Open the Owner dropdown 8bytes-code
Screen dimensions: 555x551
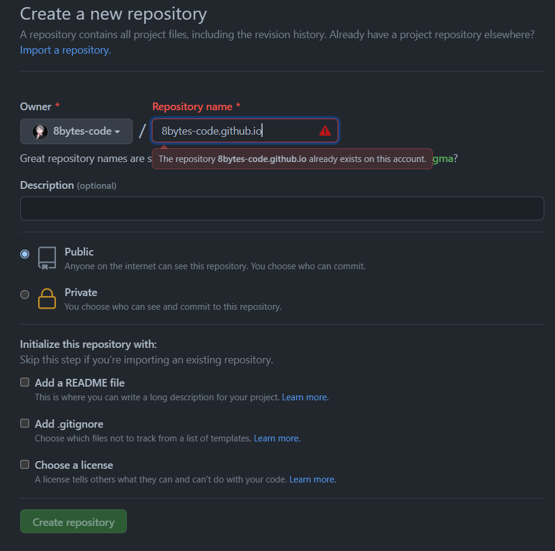76,132
